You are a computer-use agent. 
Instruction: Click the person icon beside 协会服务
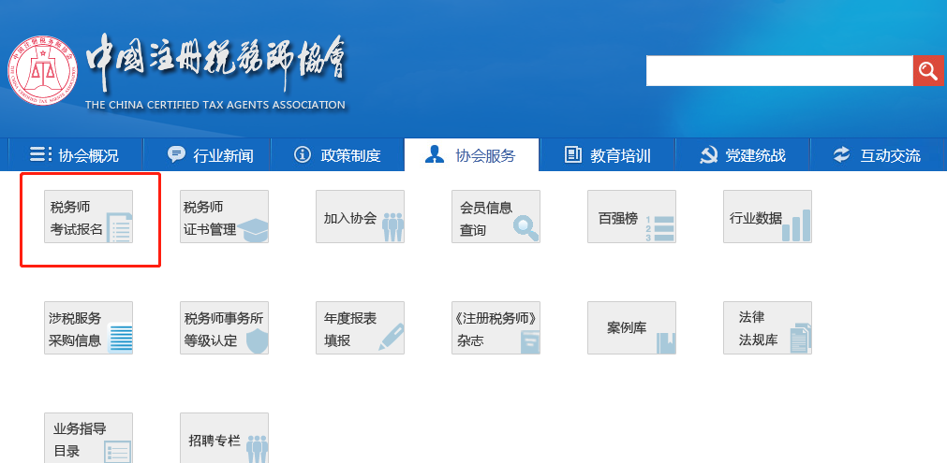[435, 154]
